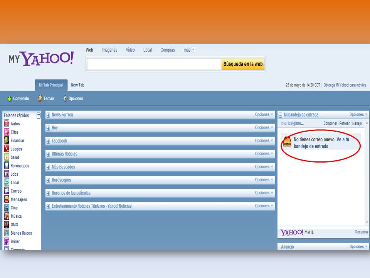370x278 pixels.
Task: Click the Correo envelope icon
Action: (x=7, y=191)
